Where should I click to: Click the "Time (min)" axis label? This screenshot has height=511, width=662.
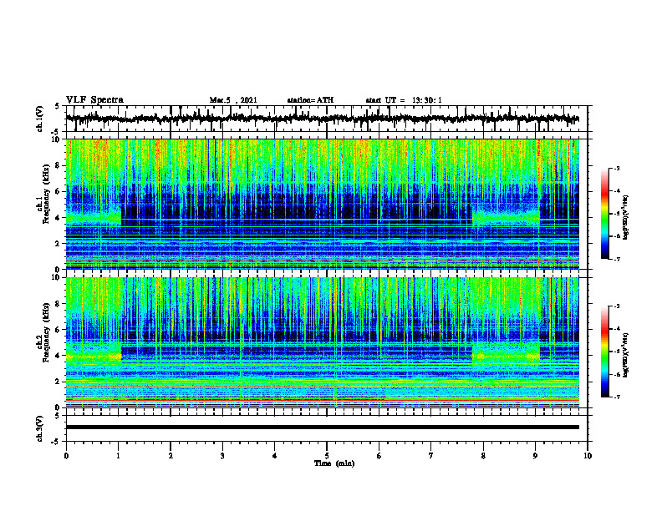click(x=334, y=463)
